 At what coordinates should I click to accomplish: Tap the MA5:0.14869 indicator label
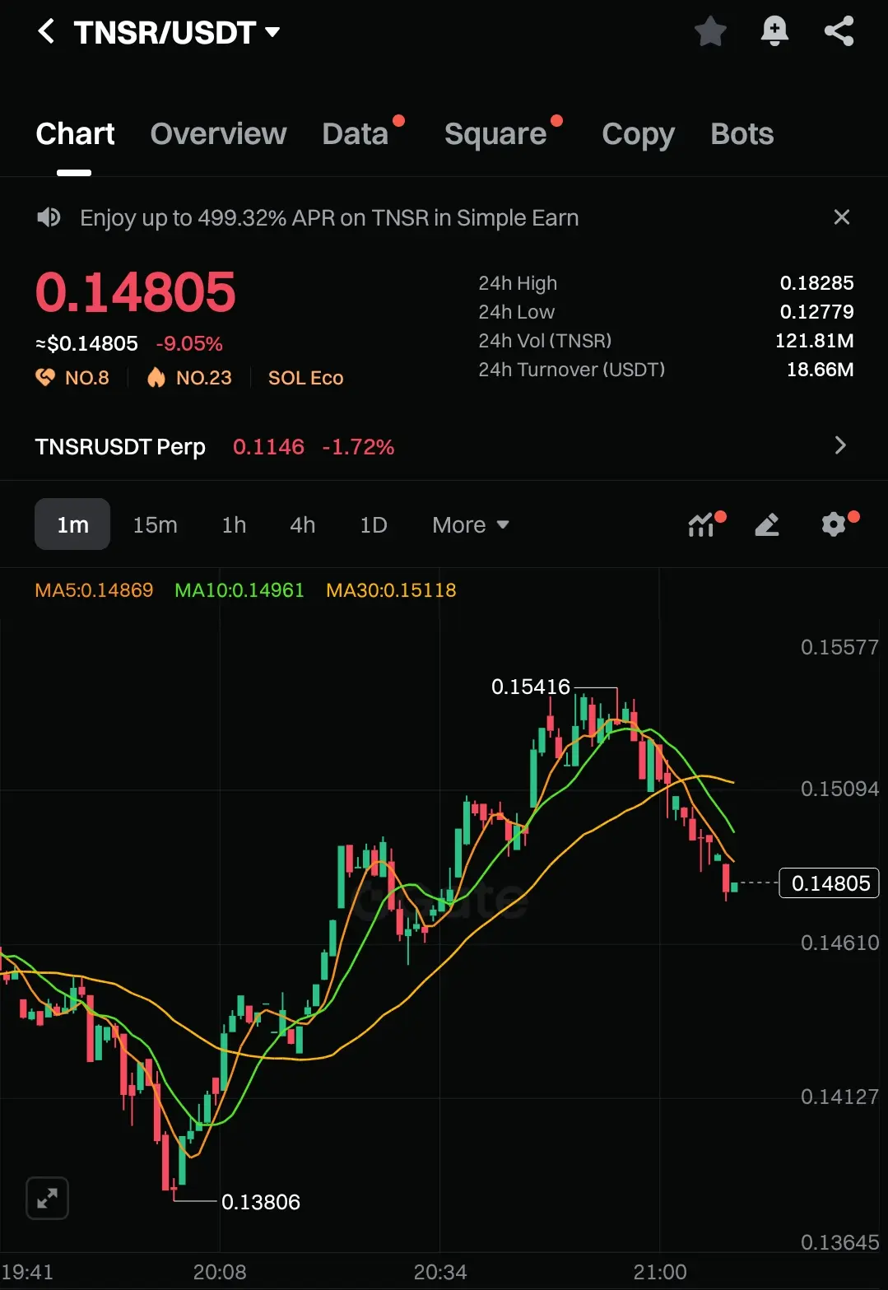tap(94, 590)
